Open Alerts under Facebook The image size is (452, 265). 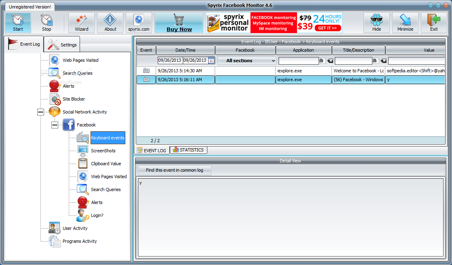pyautogui.click(x=97, y=202)
